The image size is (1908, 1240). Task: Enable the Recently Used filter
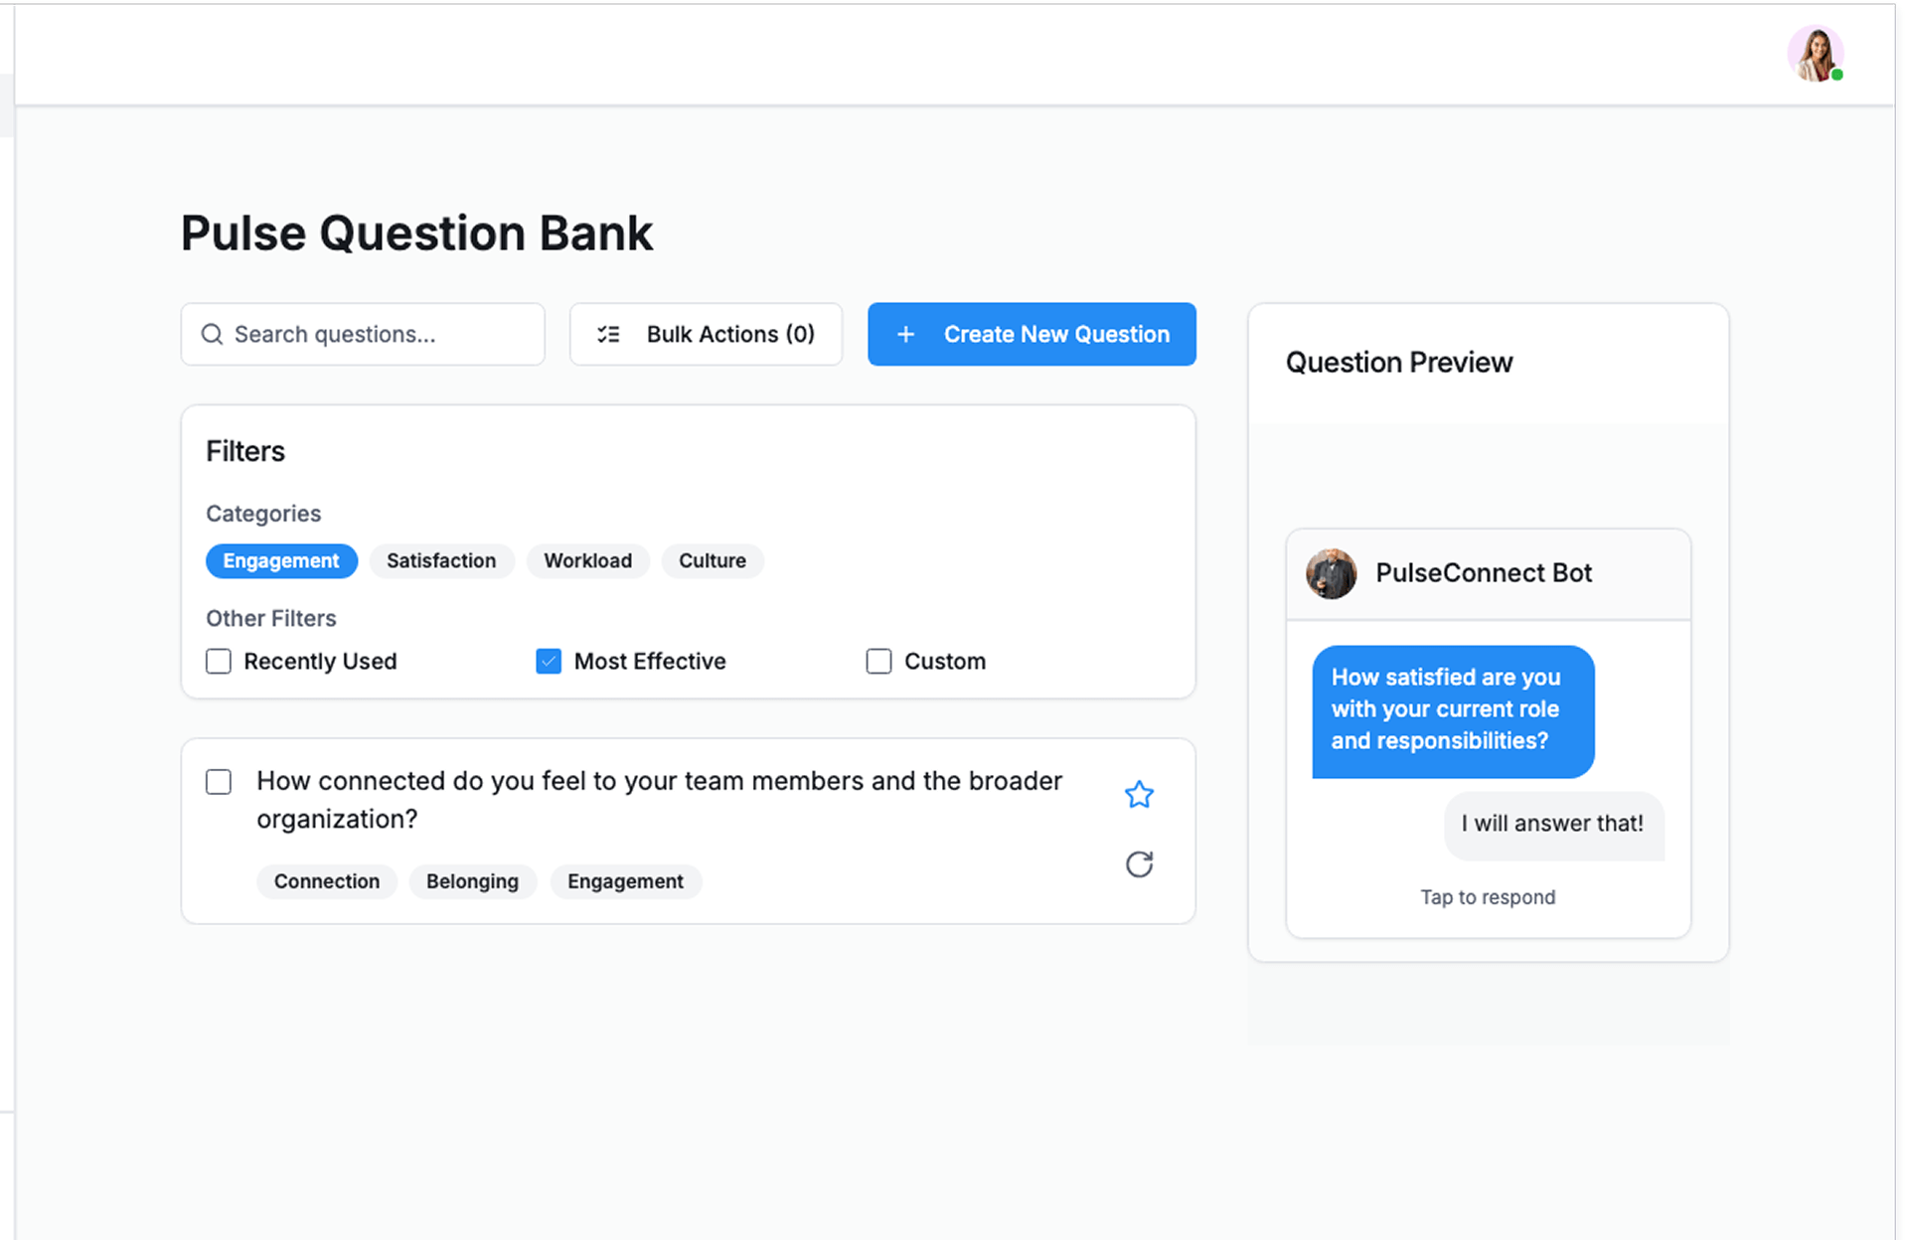(219, 662)
